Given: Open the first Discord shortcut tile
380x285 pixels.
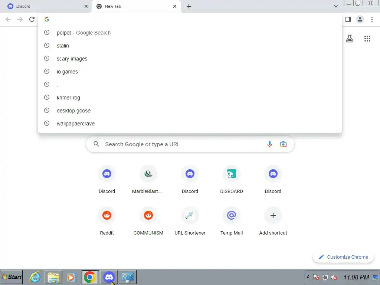Looking at the screenshot, I should point(107,180).
